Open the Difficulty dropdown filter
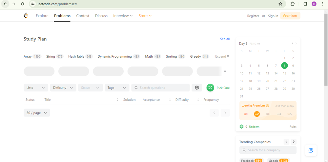This screenshot has width=328, height=162. 63,88
